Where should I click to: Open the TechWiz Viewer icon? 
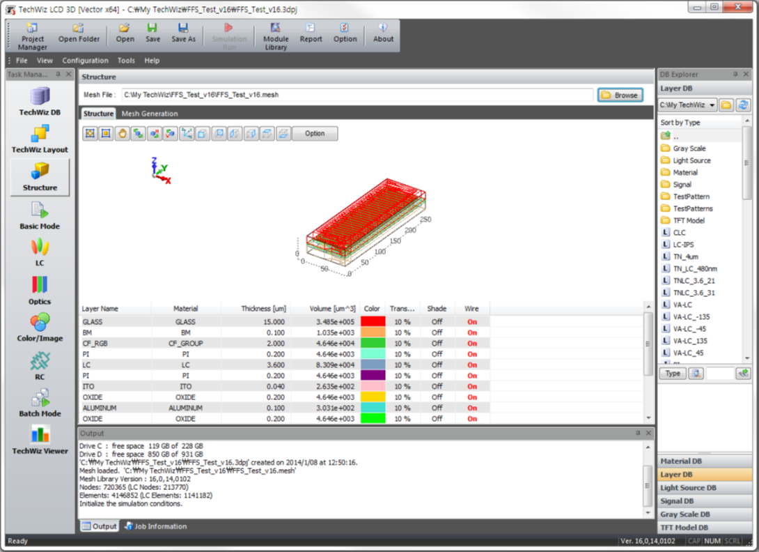40,440
